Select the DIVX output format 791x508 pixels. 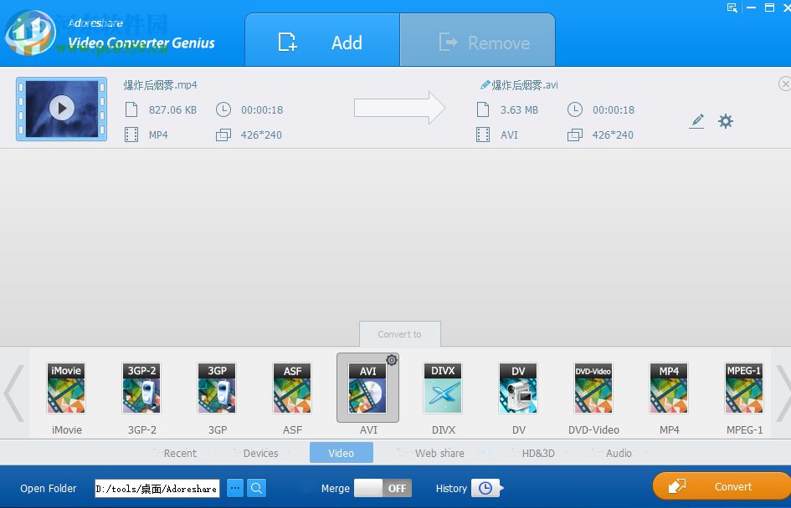pyautogui.click(x=443, y=387)
